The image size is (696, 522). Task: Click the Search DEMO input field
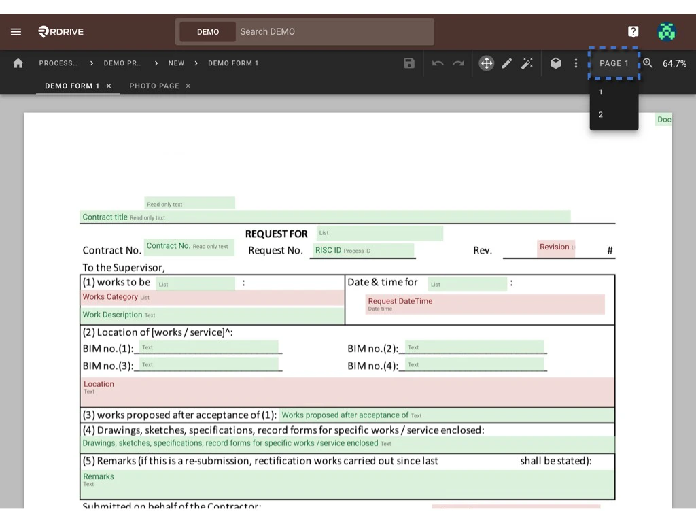pyautogui.click(x=333, y=32)
